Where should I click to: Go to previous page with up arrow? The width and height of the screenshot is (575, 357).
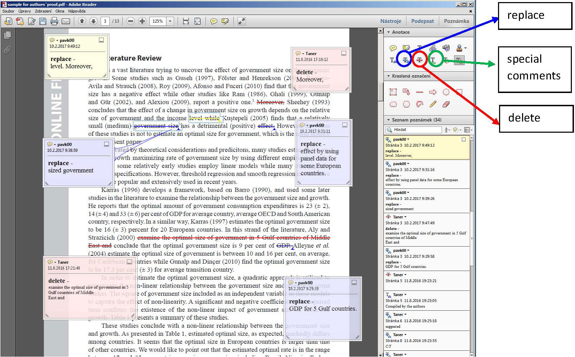[82, 21]
